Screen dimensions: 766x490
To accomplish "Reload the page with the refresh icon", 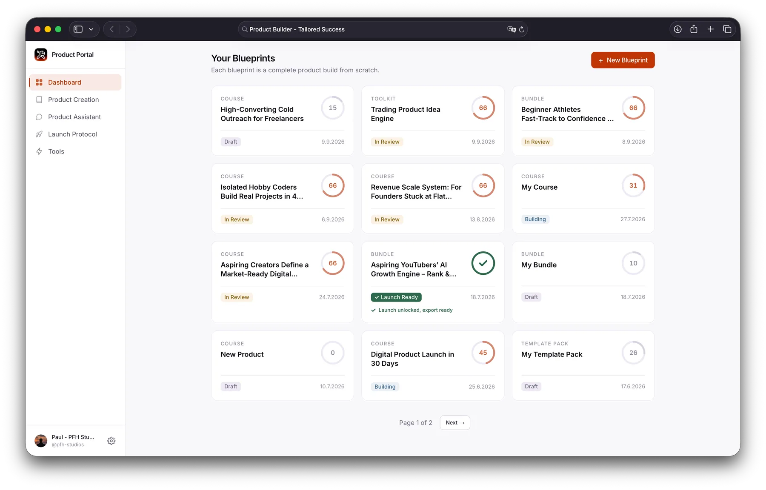I will 522,29.
